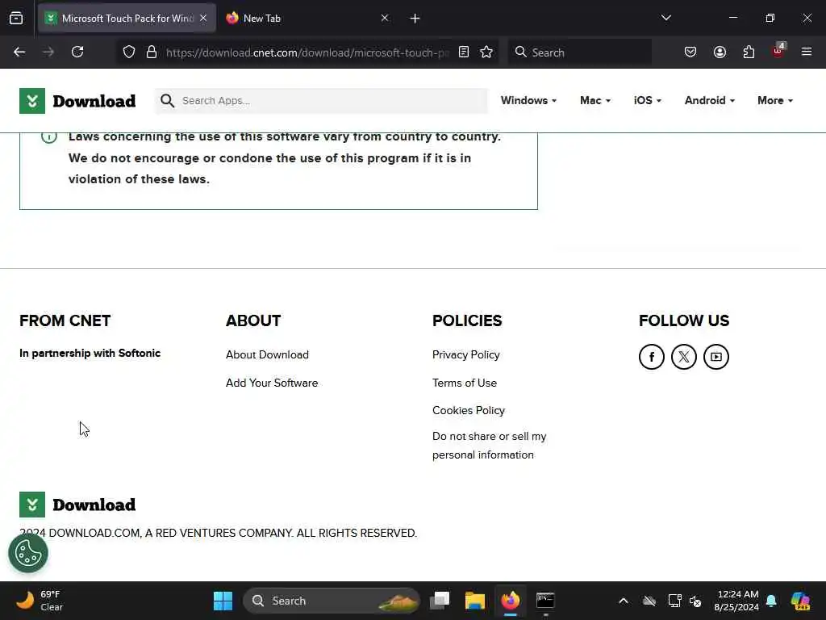List all tabs with the chevron button
The height and width of the screenshot is (620, 826).
pos(665,19)
